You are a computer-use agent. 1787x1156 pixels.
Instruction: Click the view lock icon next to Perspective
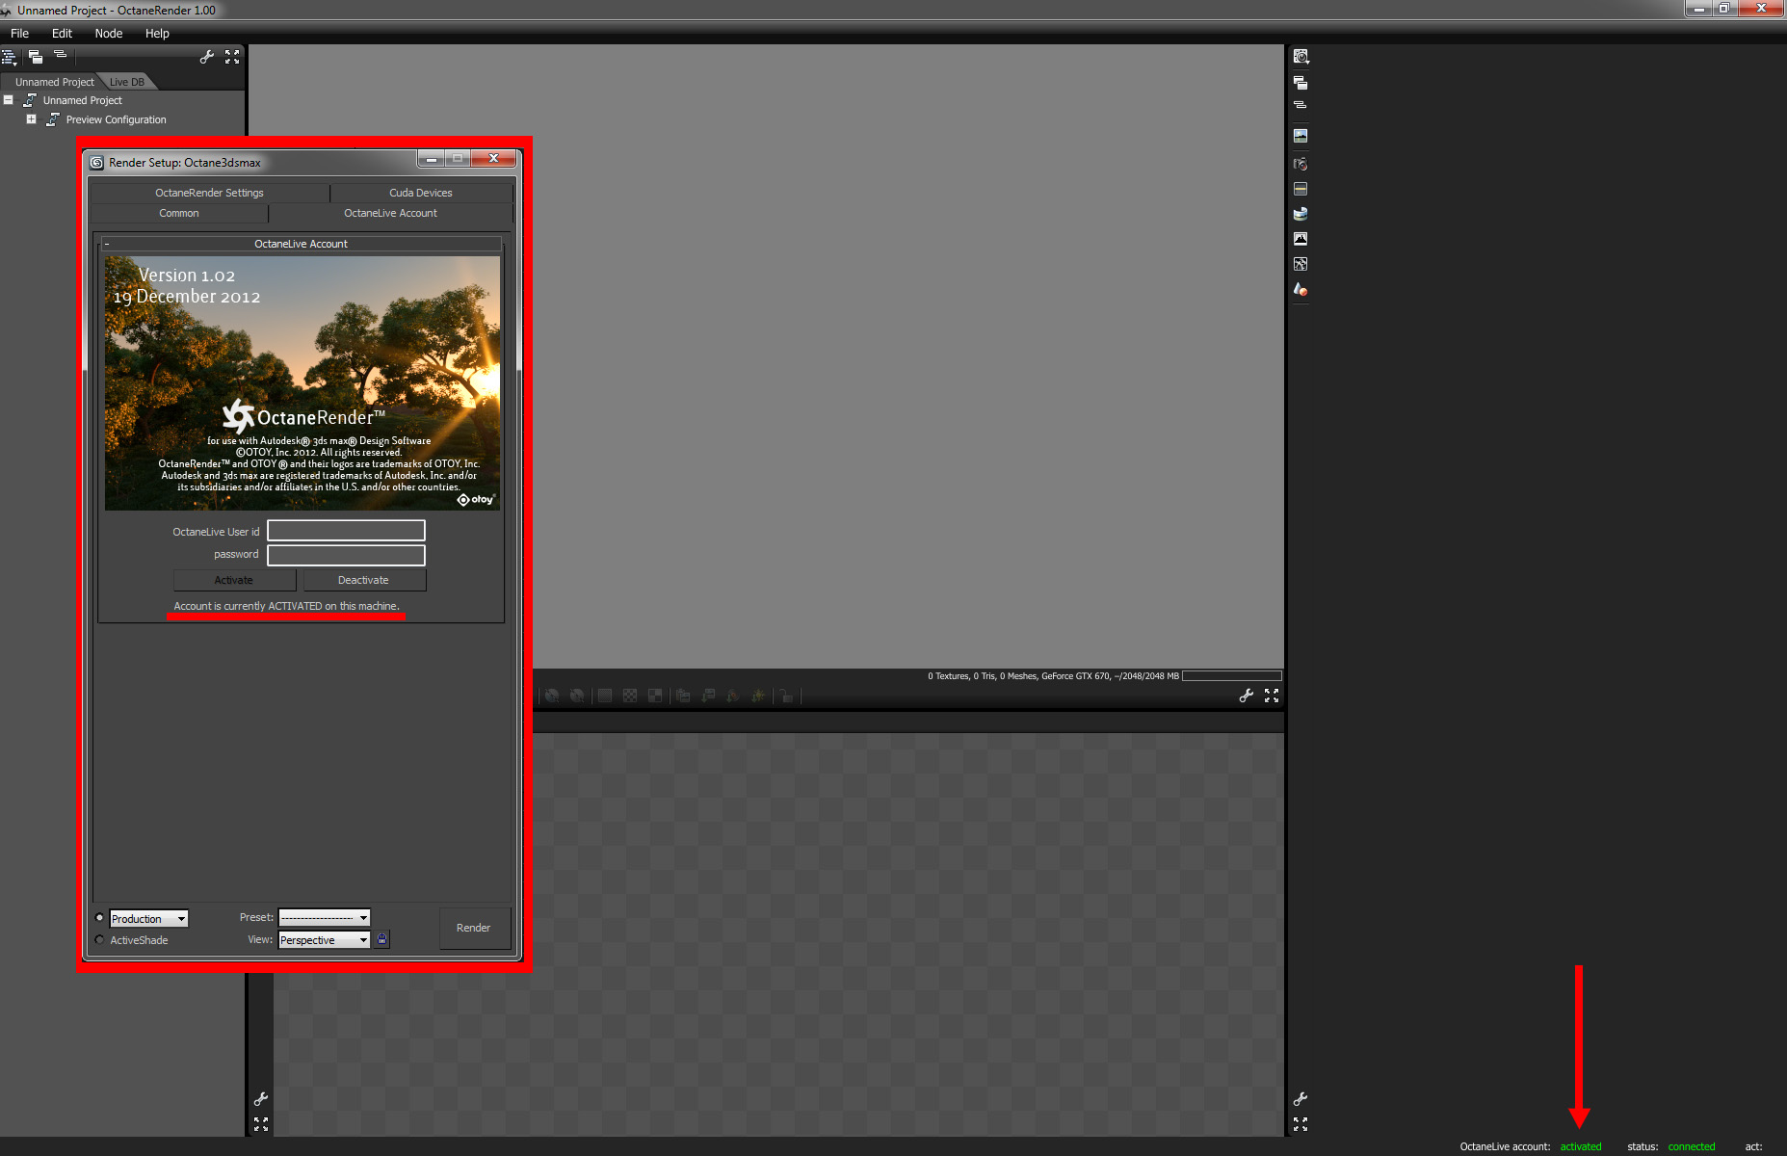point(381,939)
